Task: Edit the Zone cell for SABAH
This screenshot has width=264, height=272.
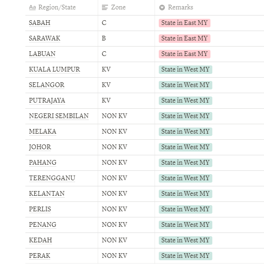Action: pos(126,23)
